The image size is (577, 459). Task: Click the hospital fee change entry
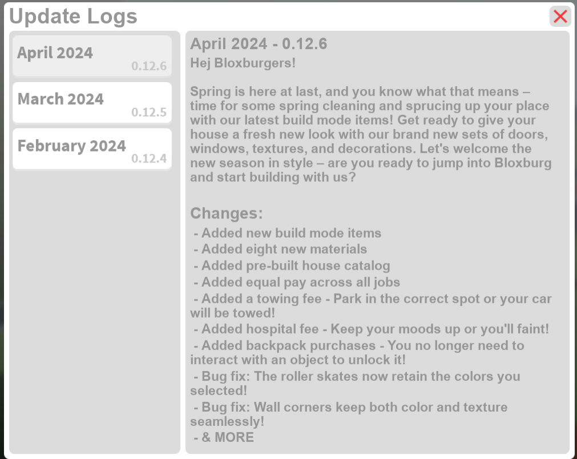[x=371, y=329]
